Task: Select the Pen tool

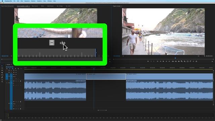Action: [2, 77]
